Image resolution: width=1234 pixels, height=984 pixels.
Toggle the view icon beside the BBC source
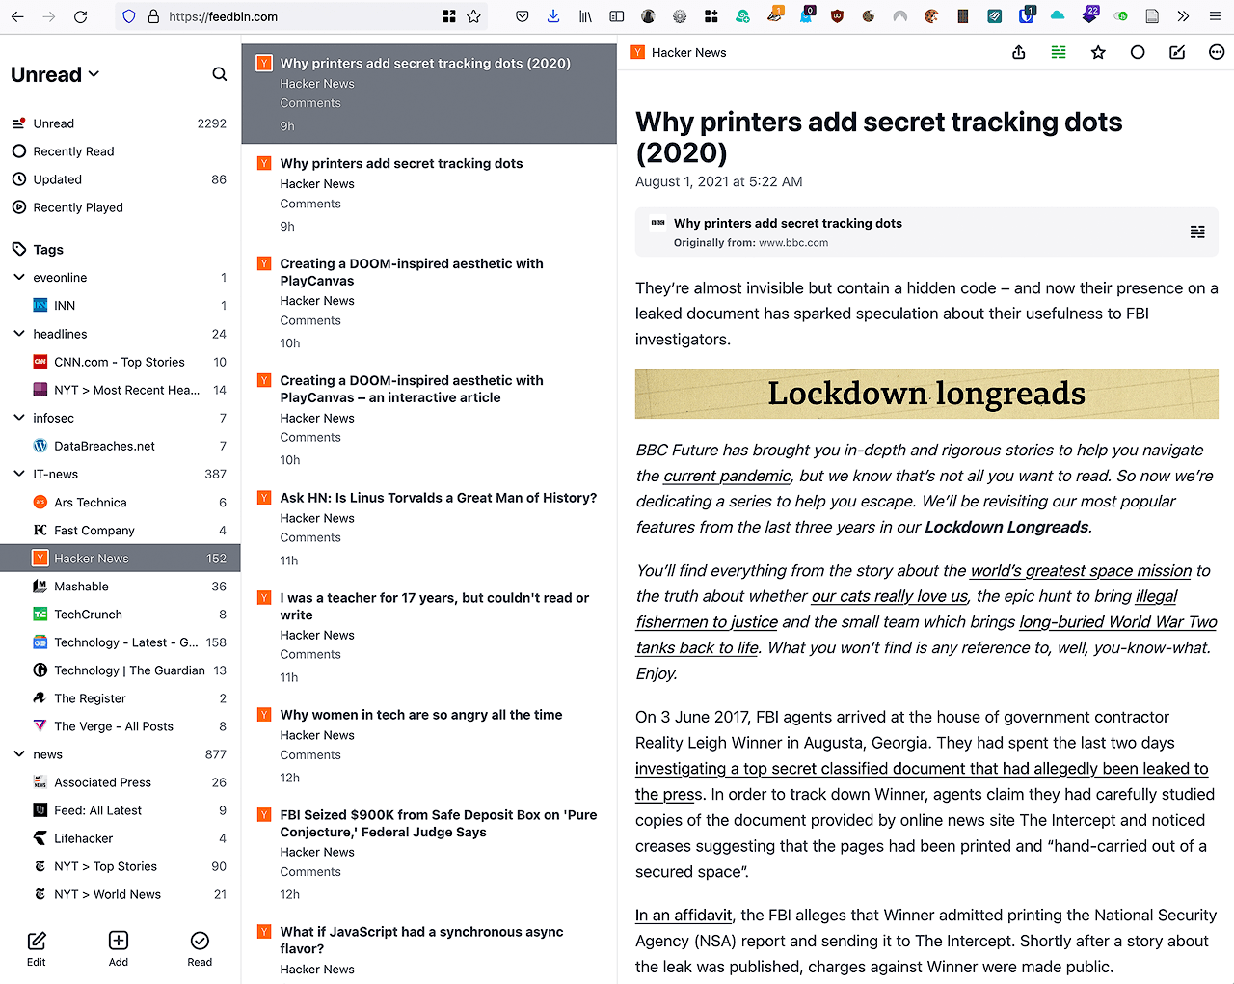1197,232
